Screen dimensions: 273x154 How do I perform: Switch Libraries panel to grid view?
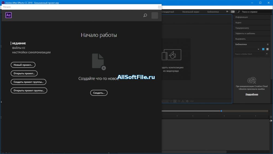[263, 49]
